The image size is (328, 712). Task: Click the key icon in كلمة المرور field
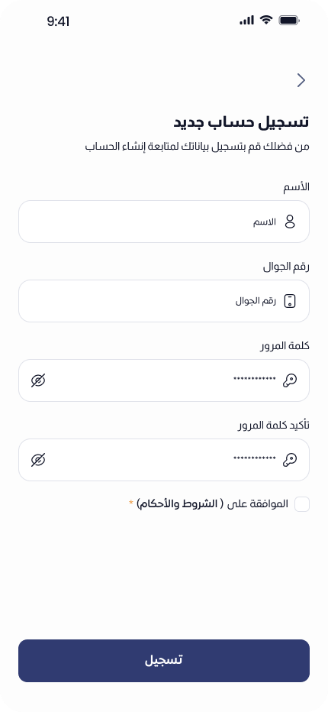(289, 380)
